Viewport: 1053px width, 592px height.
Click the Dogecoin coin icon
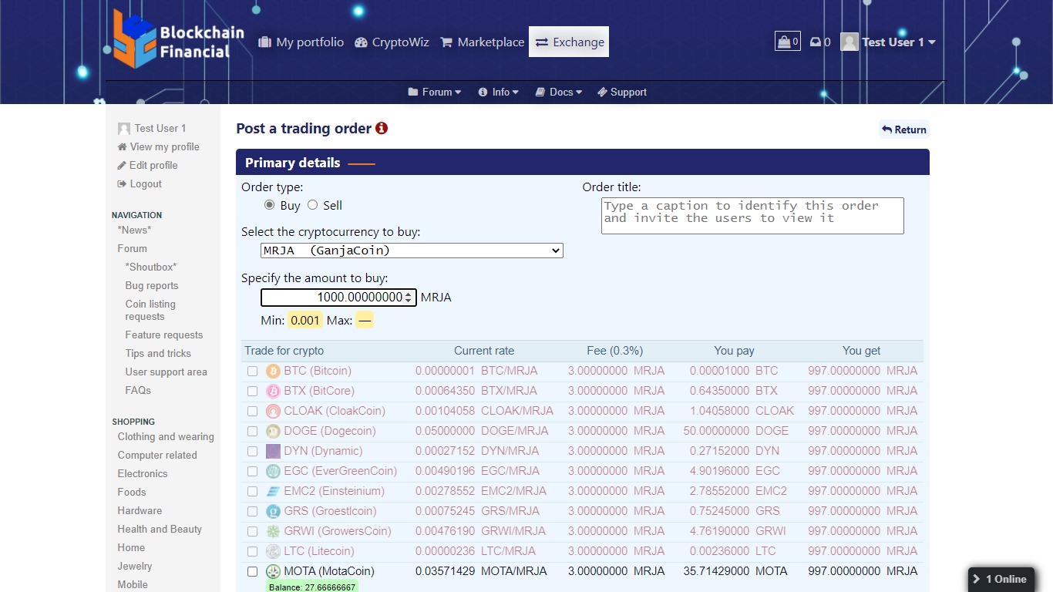(x=273, y=432)
